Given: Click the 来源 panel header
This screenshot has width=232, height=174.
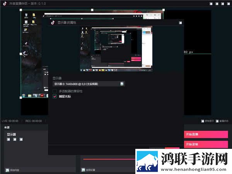Looking at the screenshot, I should (x=7, y=127).
